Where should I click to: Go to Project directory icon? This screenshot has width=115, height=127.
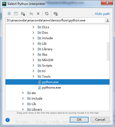(x=23, y=14)
